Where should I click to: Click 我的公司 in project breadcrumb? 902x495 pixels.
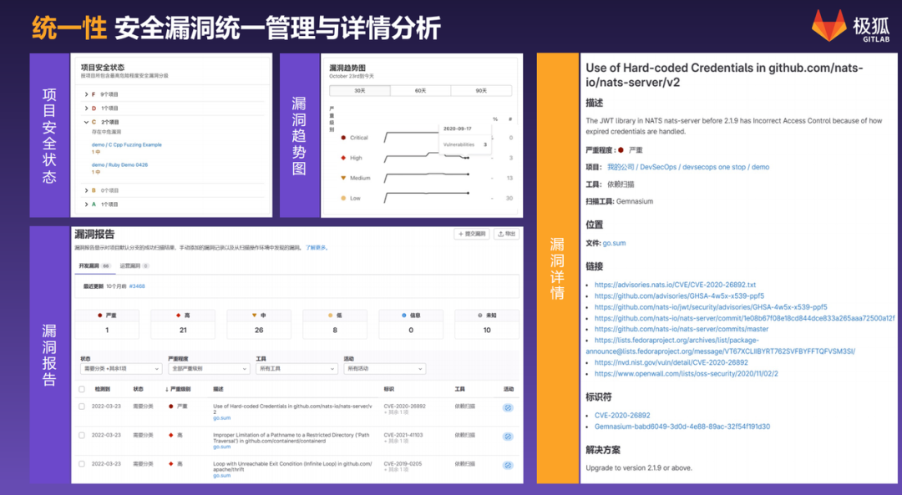621,167
